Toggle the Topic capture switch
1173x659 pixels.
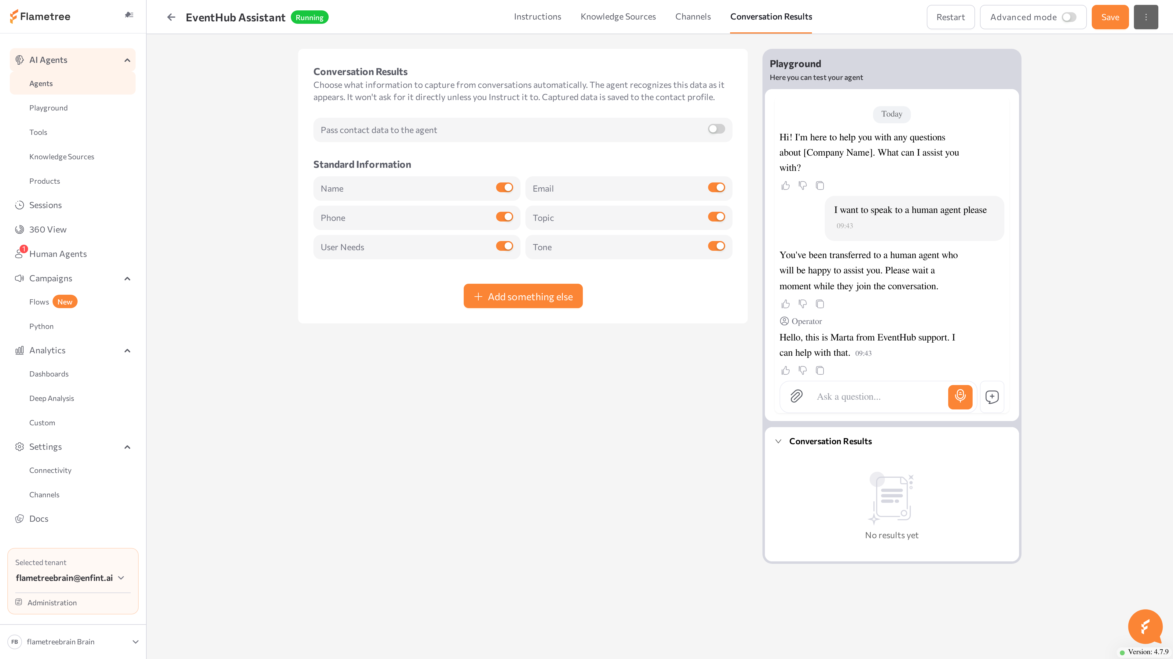pos(716,217)
